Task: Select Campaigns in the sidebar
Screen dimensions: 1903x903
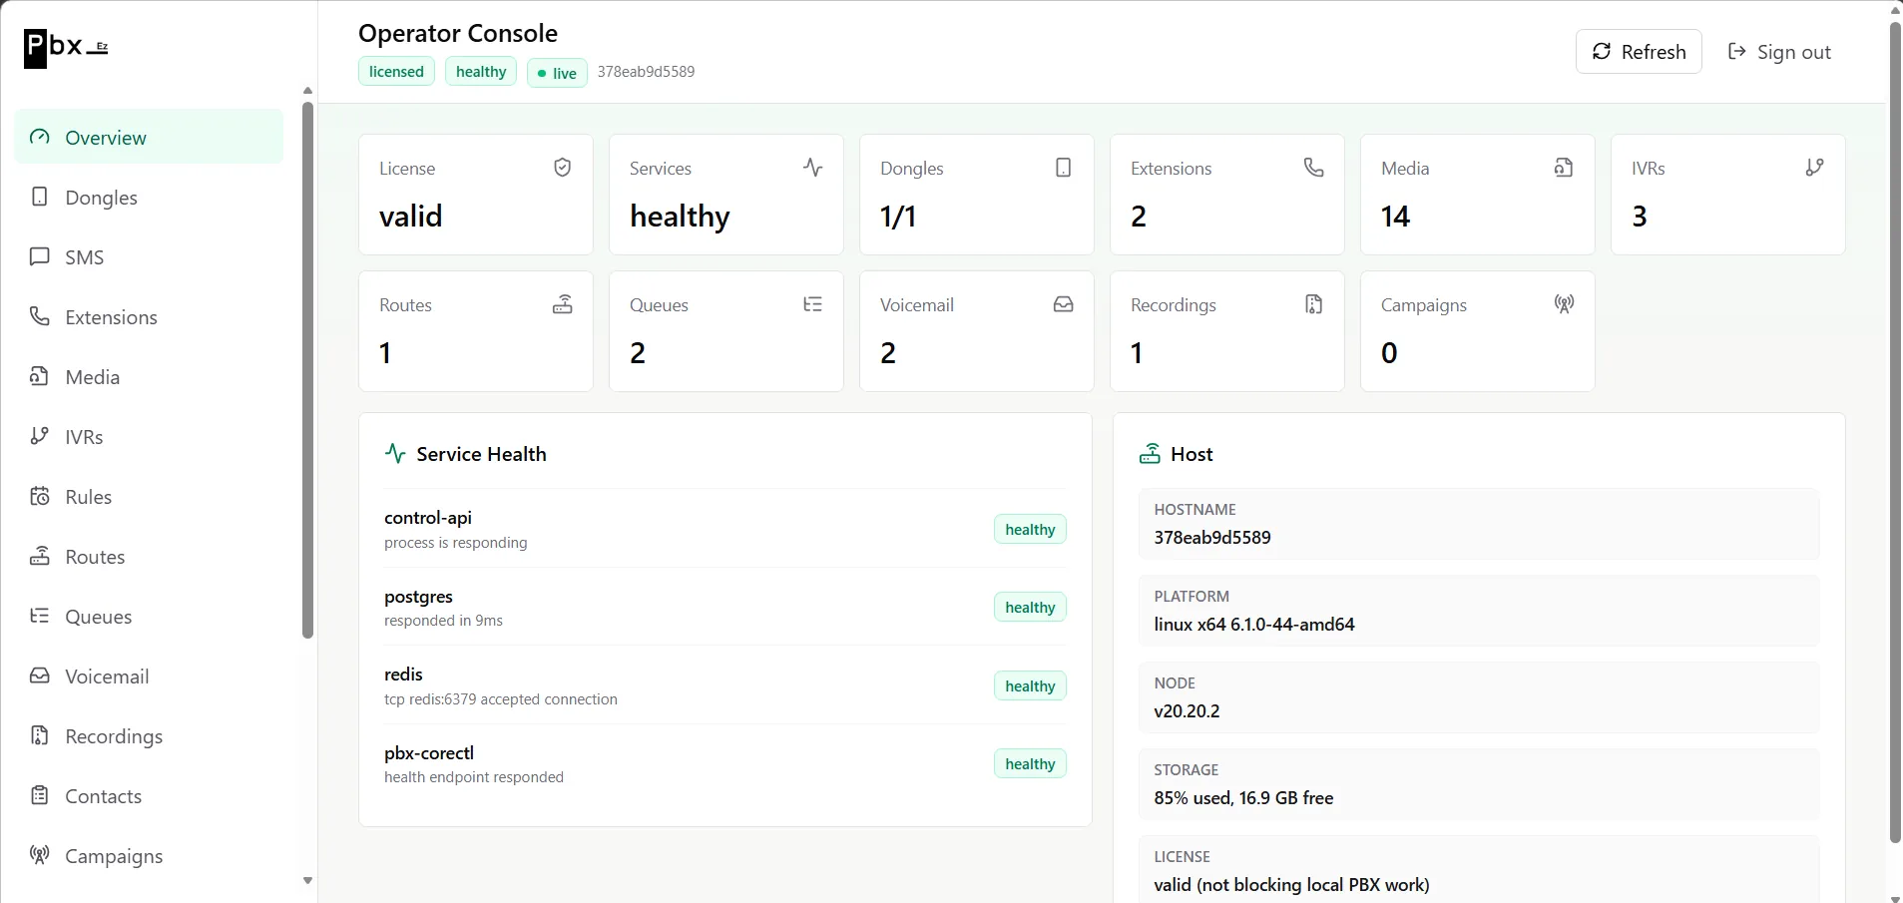Action: coord(149,855)
